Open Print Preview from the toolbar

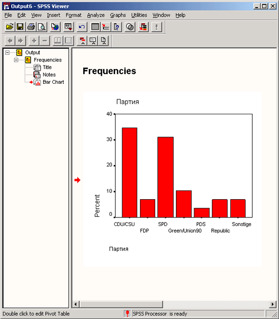(x=42, y=27)
